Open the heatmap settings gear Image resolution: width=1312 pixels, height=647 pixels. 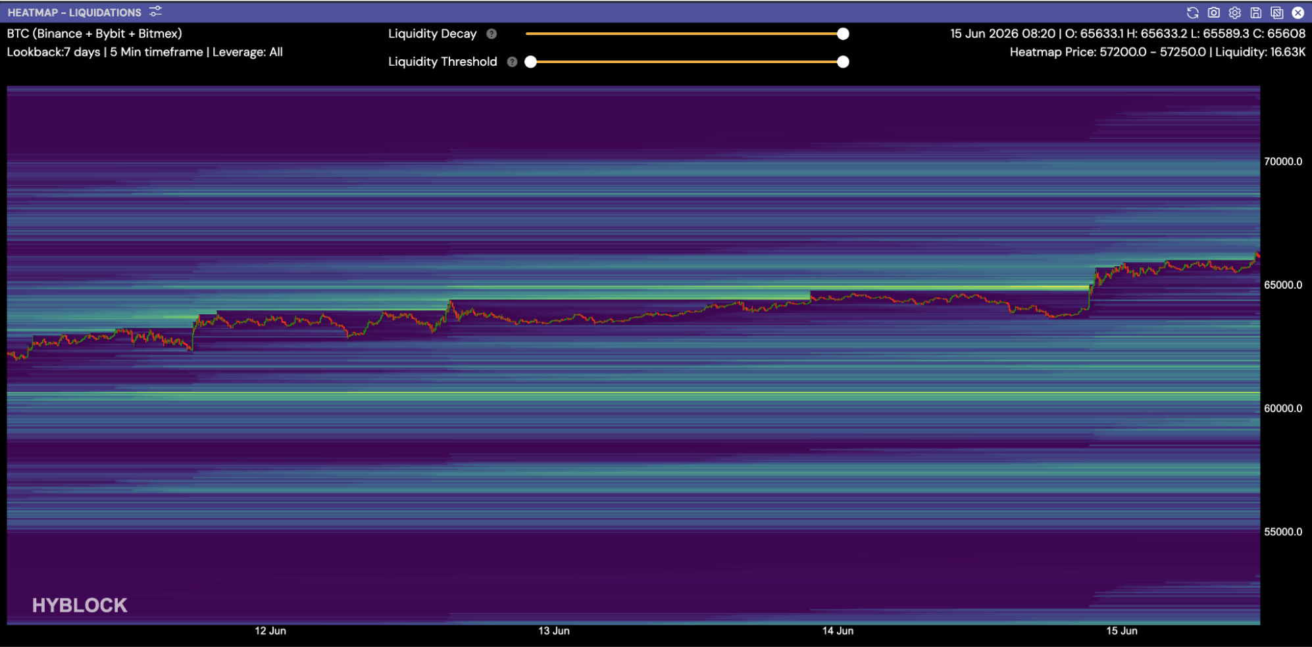tap(1234, 12)
